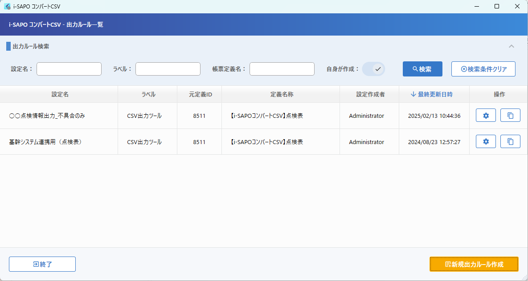
Task: Click Administrator in 2024/08/23 row
Action: 366,142
